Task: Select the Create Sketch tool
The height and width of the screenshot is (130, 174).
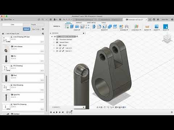Action: [67, 26]
